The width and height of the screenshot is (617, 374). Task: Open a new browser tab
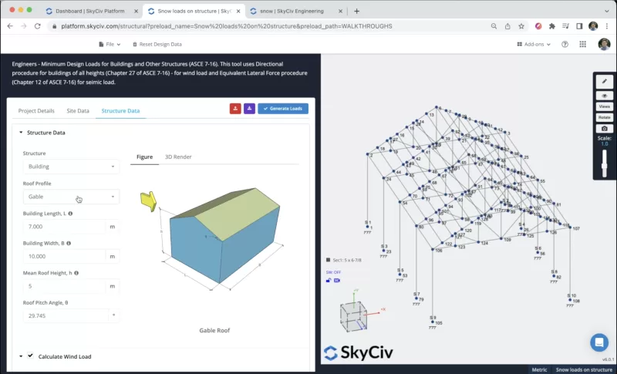coord(356,11)
